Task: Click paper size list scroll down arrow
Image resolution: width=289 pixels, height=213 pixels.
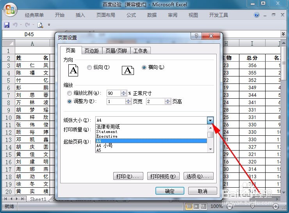Action: 211,149
